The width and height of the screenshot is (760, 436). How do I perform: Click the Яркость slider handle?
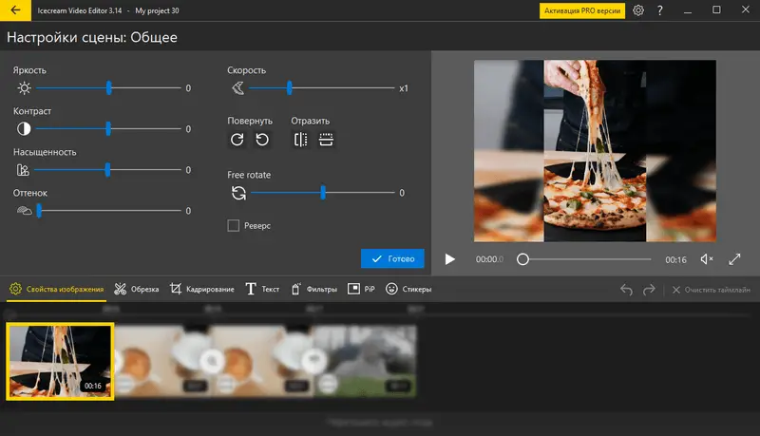[x=109, y=87]
